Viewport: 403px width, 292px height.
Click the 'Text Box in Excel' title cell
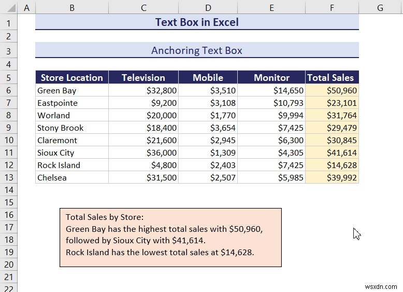point(197,22)
